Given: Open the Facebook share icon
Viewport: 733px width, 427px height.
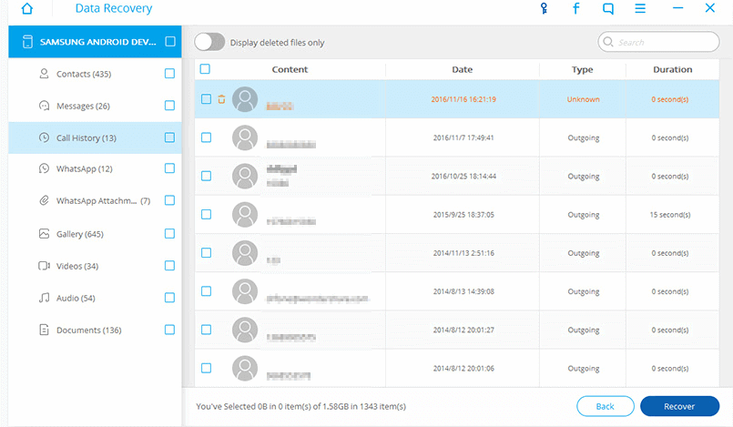Looking at the screenshot, I should pyautogui.click(x=575, y=8).
